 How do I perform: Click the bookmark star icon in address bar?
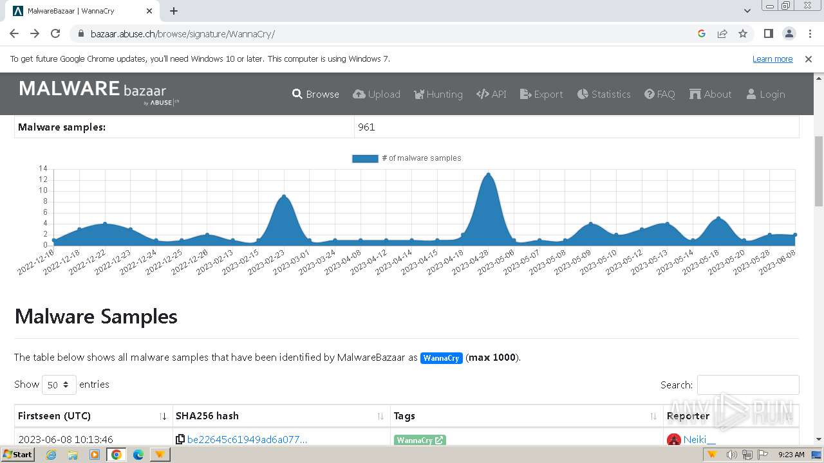coord(743,33)
